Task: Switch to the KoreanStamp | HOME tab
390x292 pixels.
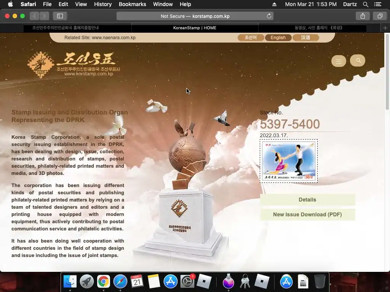Action: [x=195, y=28]
